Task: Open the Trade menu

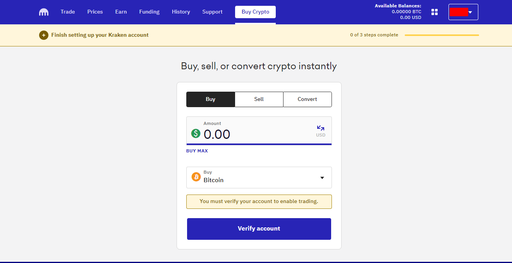Action: click(x=68, y=12)
